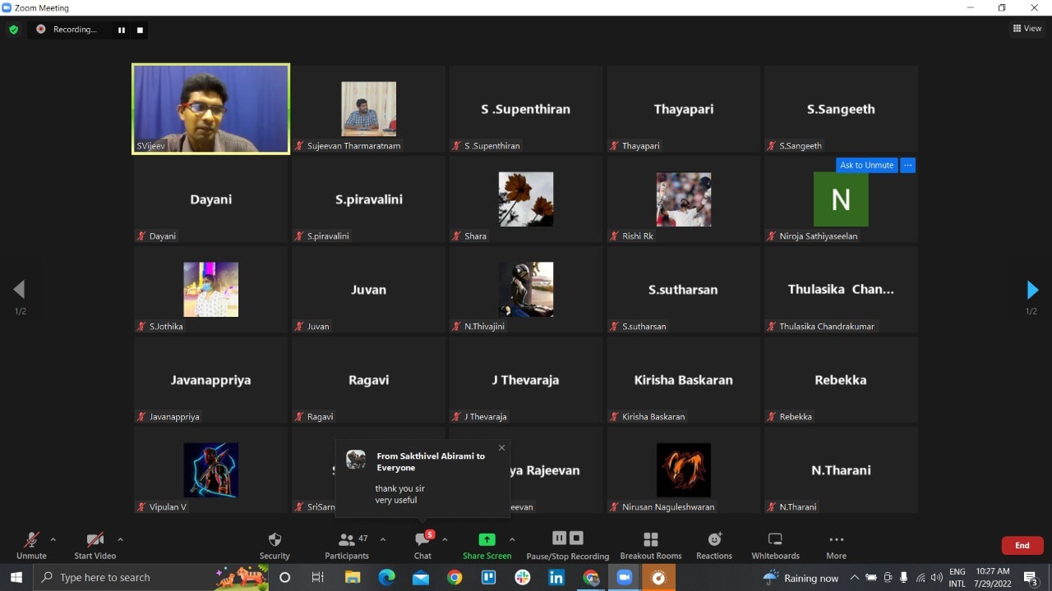This screenshot has height=591, width=1052.
Task: Click the green encryption shield icon
Action: 13,30
